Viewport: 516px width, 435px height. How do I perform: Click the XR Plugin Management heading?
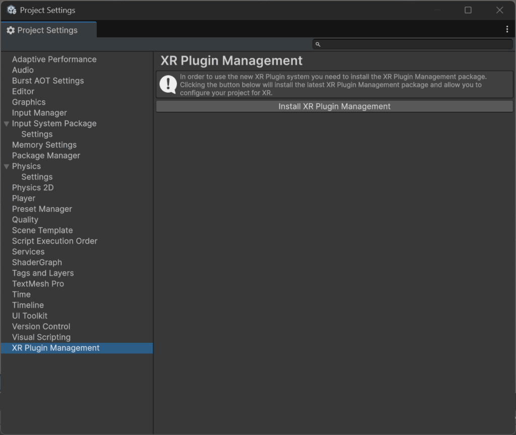[231, 61]
